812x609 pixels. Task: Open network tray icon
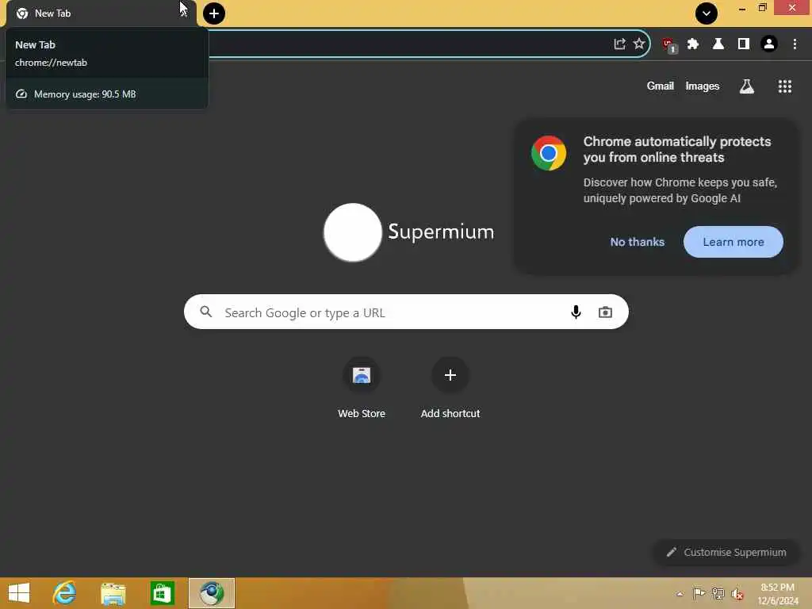point(718,593)
